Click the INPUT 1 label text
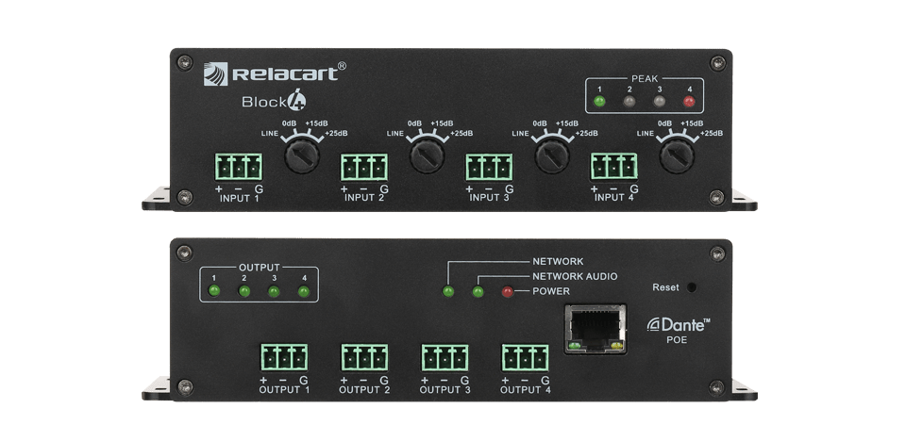Viewport: 906px width, 441px height. [239, 198]
